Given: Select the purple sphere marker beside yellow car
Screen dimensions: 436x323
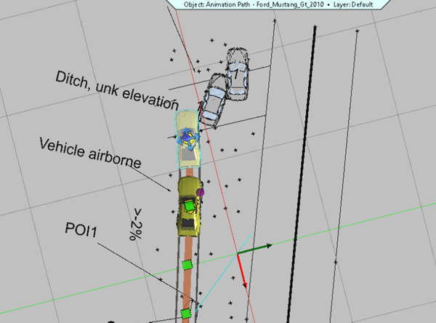Looking at the screenshot, I should tap(201, 192).
